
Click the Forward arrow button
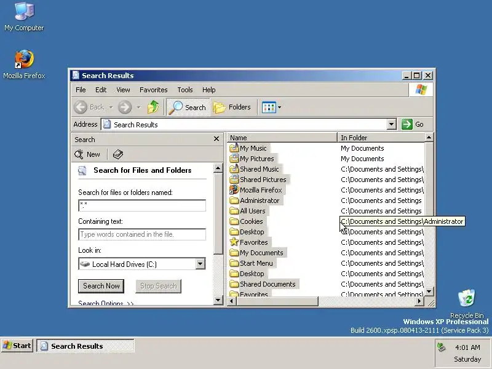(125, 107)
